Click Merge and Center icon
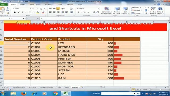 pyautogui.click(x=71, y=12)
